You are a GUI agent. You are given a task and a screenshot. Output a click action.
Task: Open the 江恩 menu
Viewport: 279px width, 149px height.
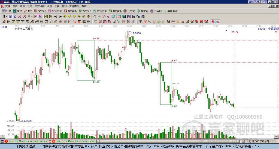click(30, 6)
